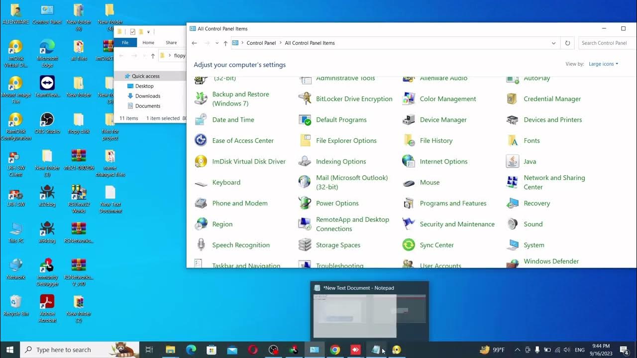Select Mount Image File desktop icon
The width and height of the screenshot is (637, 358).
(x=15, y=90)
